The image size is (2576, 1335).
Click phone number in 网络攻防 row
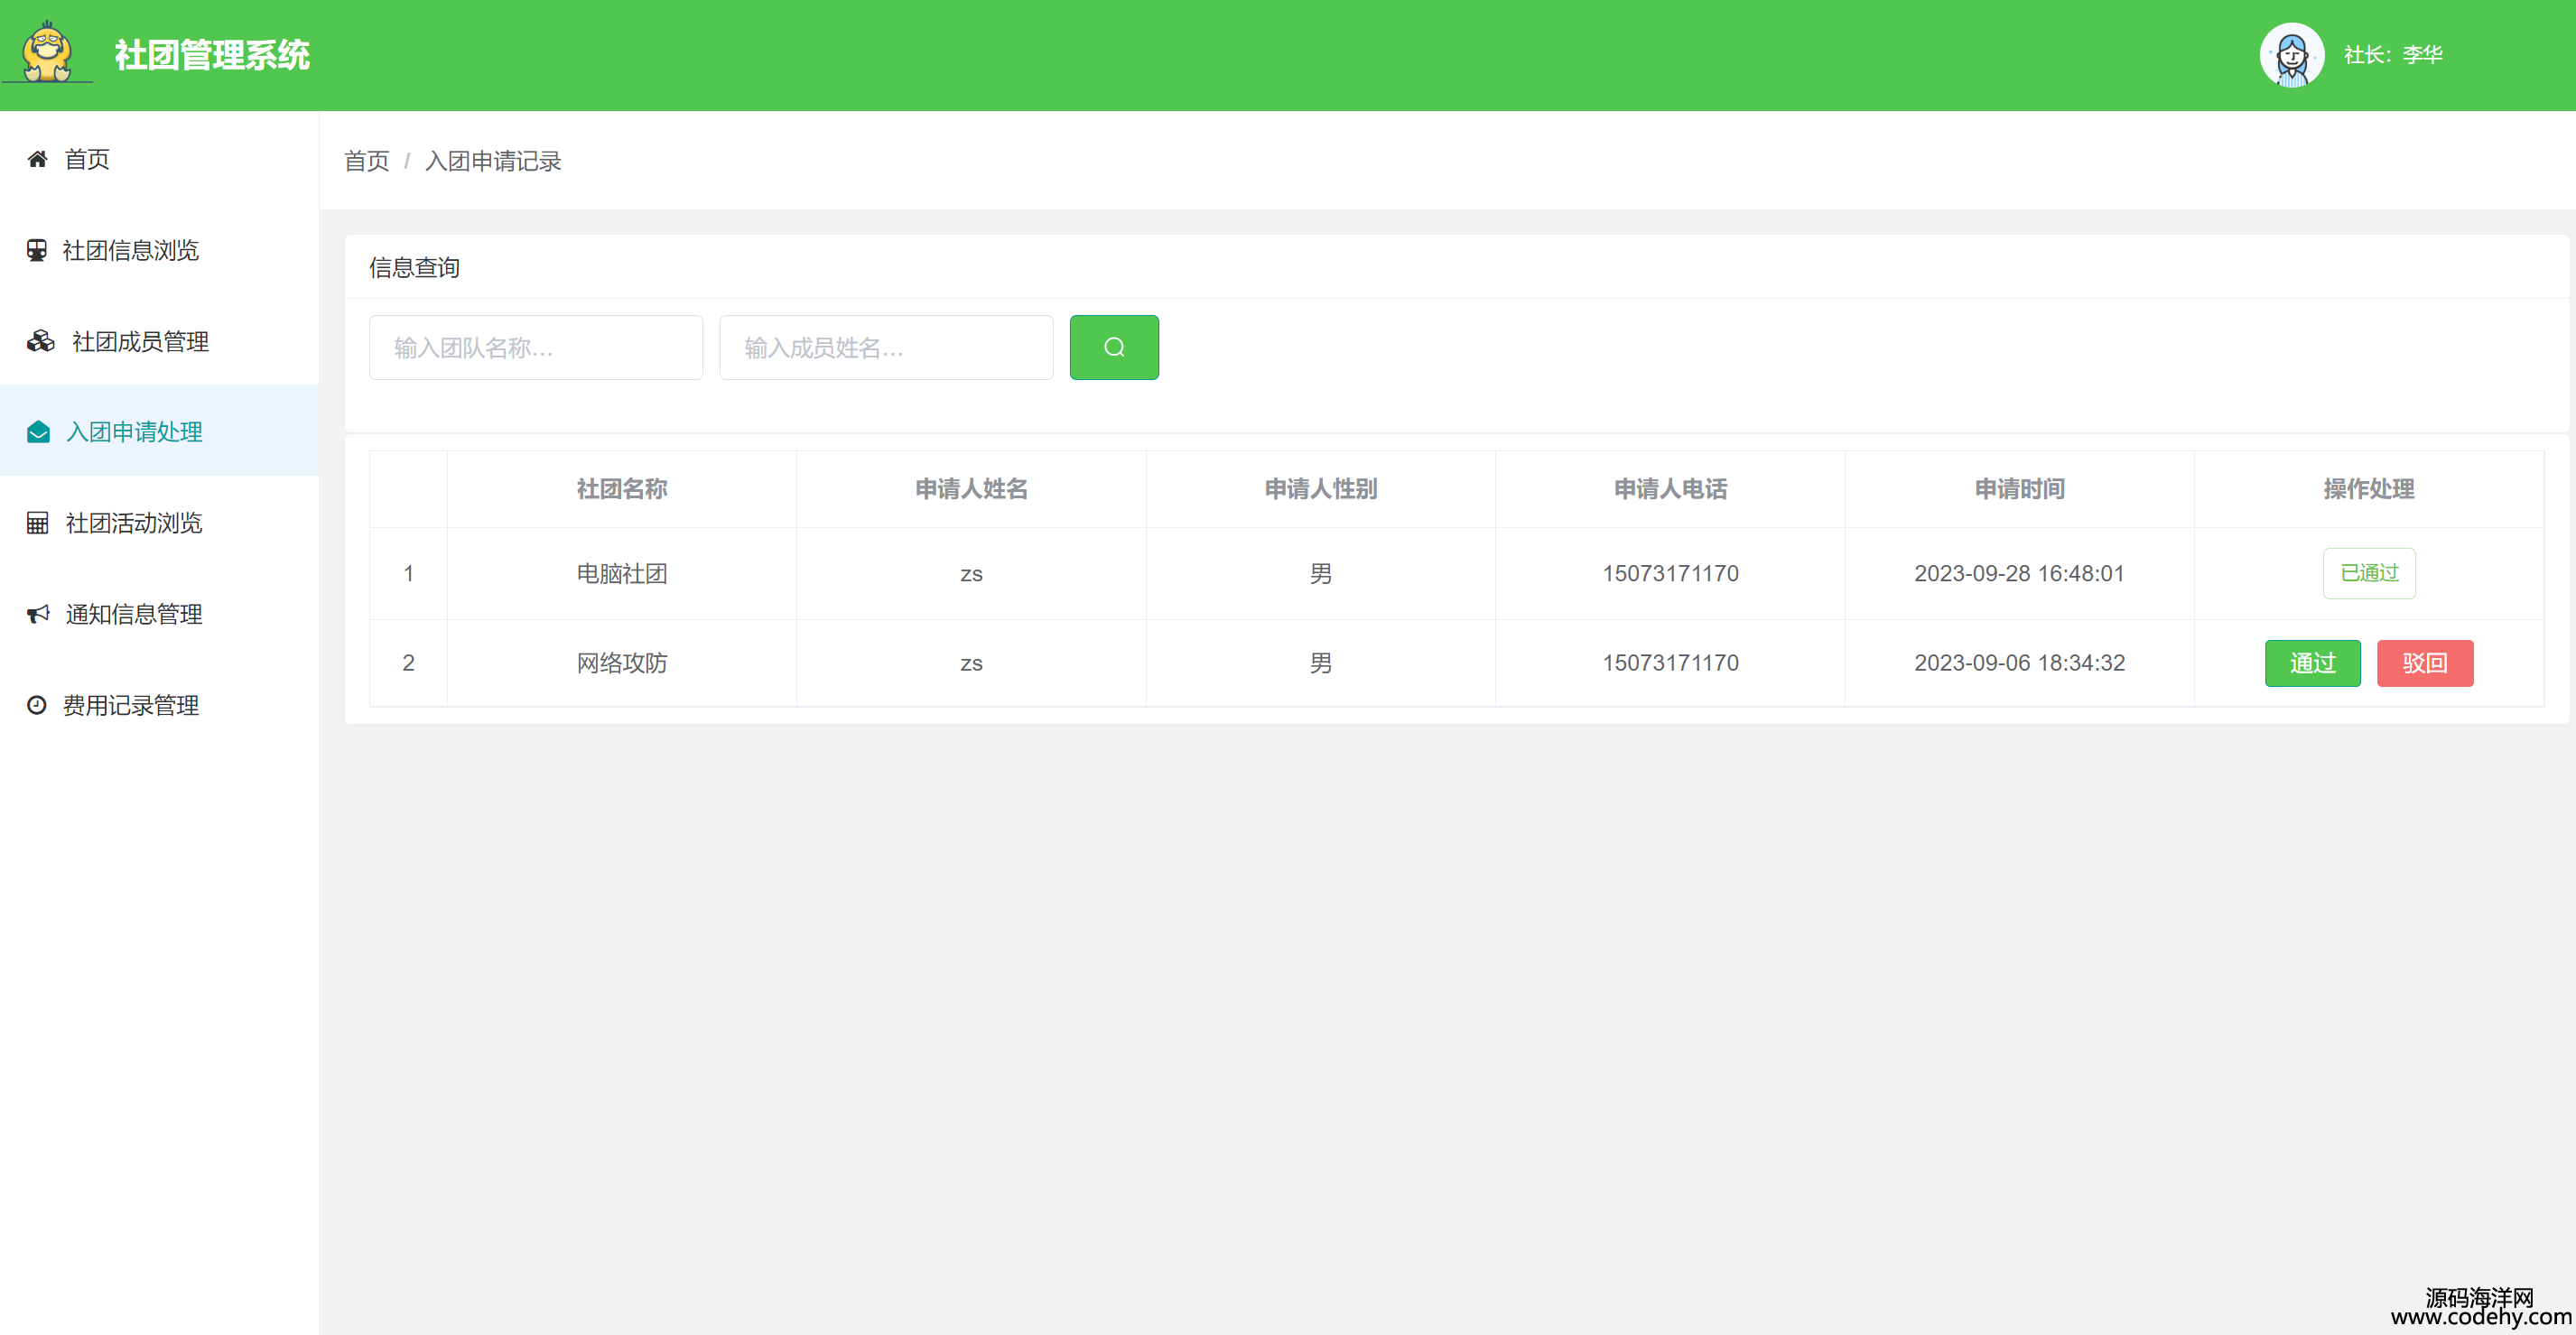pos(1670,663)
